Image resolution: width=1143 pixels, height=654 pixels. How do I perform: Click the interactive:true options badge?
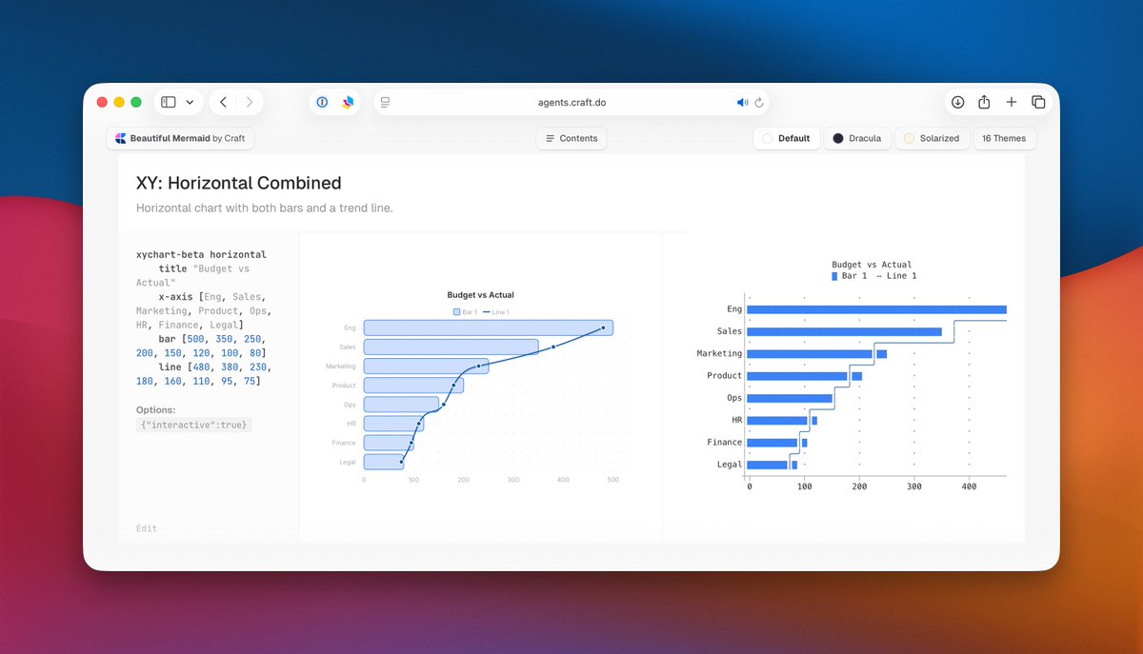[x=193, y=425]
